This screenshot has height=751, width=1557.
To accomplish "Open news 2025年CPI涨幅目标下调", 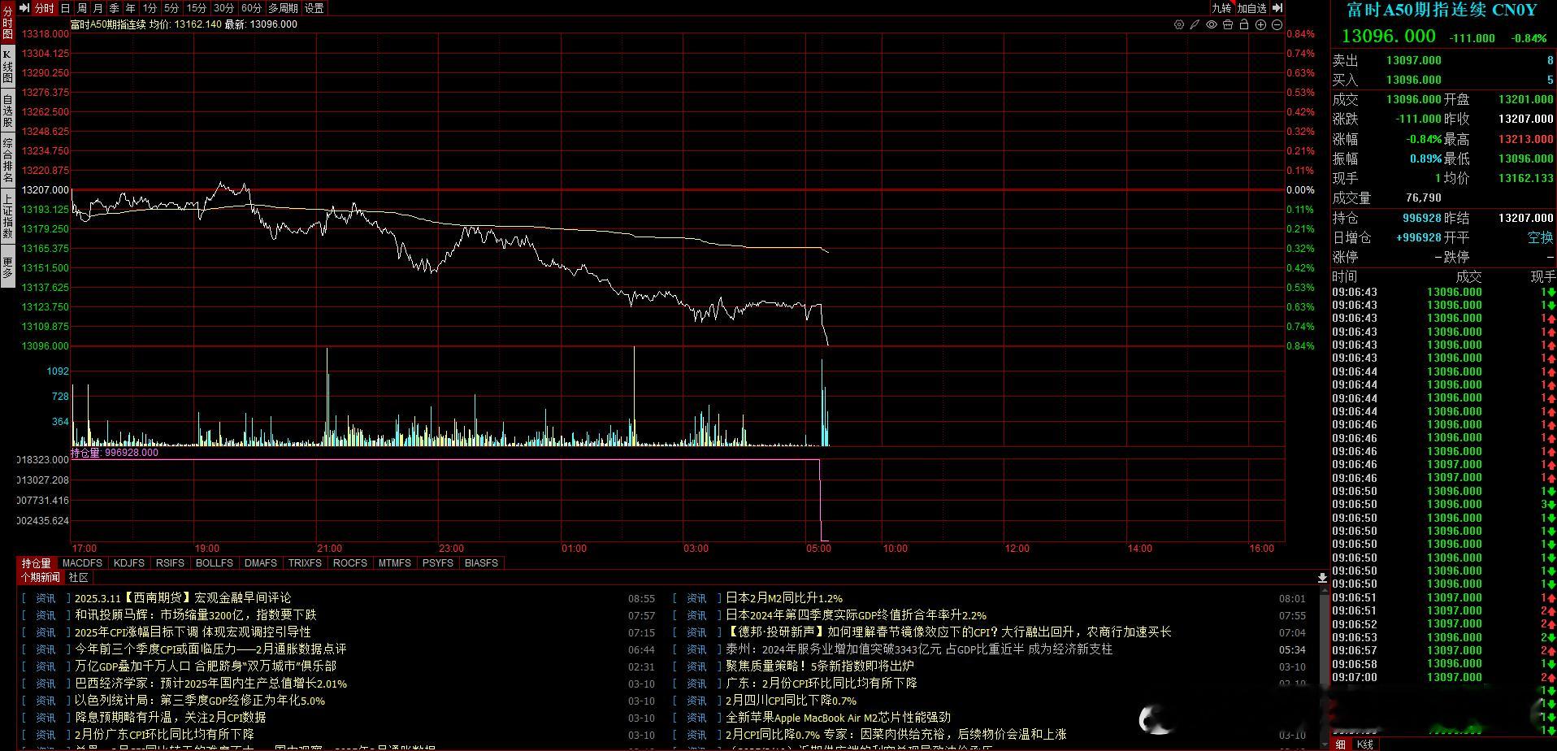I will (193, 632).
